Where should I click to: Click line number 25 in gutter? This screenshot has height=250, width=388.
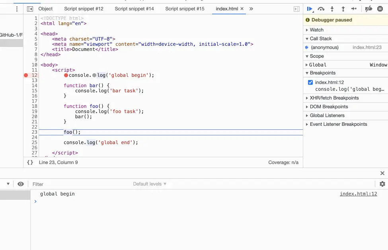coord(34,143)
